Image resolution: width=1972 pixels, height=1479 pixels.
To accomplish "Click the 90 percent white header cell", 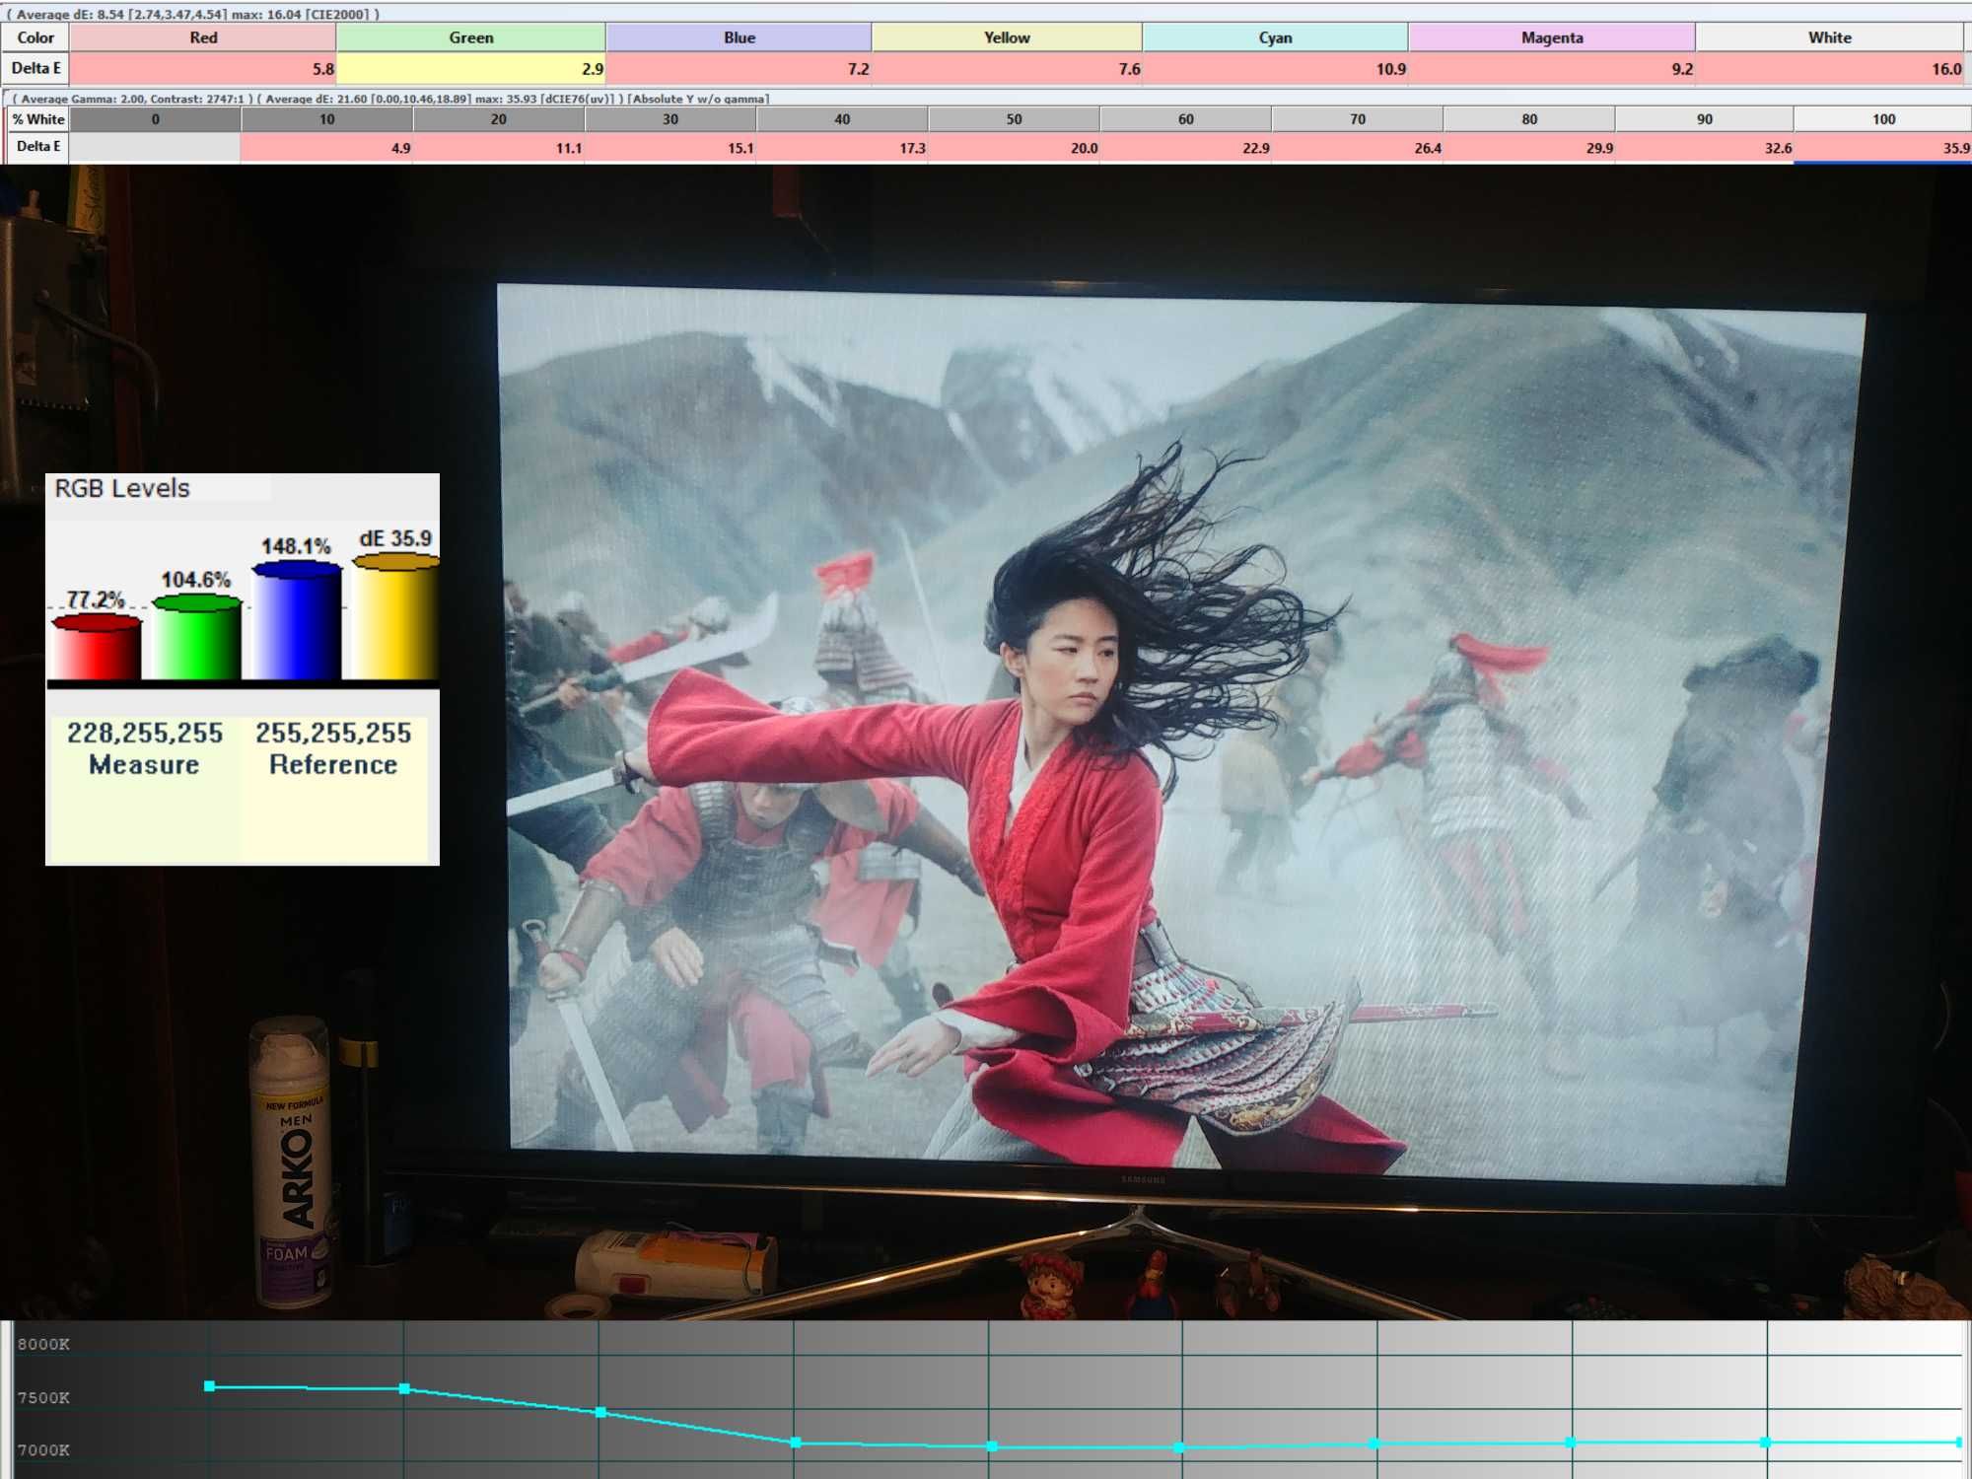I will pyautogui.click(x=1704, y=119).
